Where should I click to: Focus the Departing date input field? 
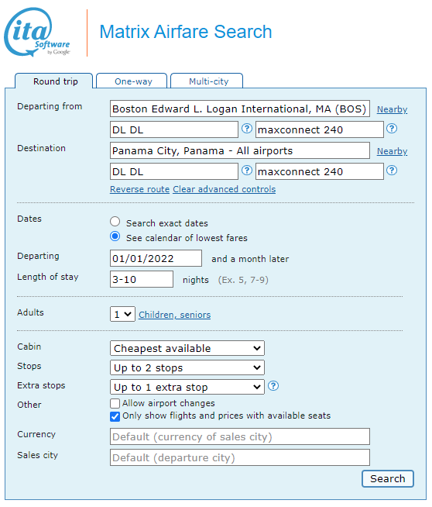point(156,258)
